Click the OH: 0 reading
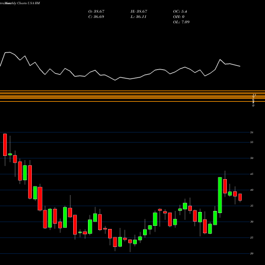Screen dimensions: 265x265 click(179, 17)
